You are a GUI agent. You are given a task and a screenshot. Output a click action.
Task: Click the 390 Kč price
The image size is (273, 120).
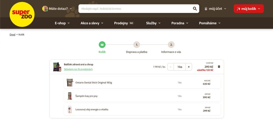pyautogui.click(x=207, y=97)
